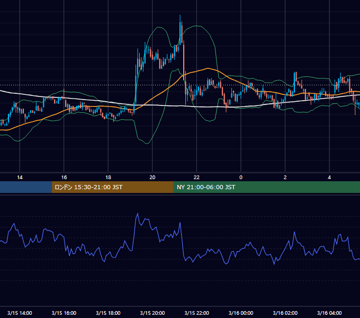The image size is (360, 318).
Task: Click the ロンドン 15:30-21:00 JST session bar
Action: [x=112, y=187]
